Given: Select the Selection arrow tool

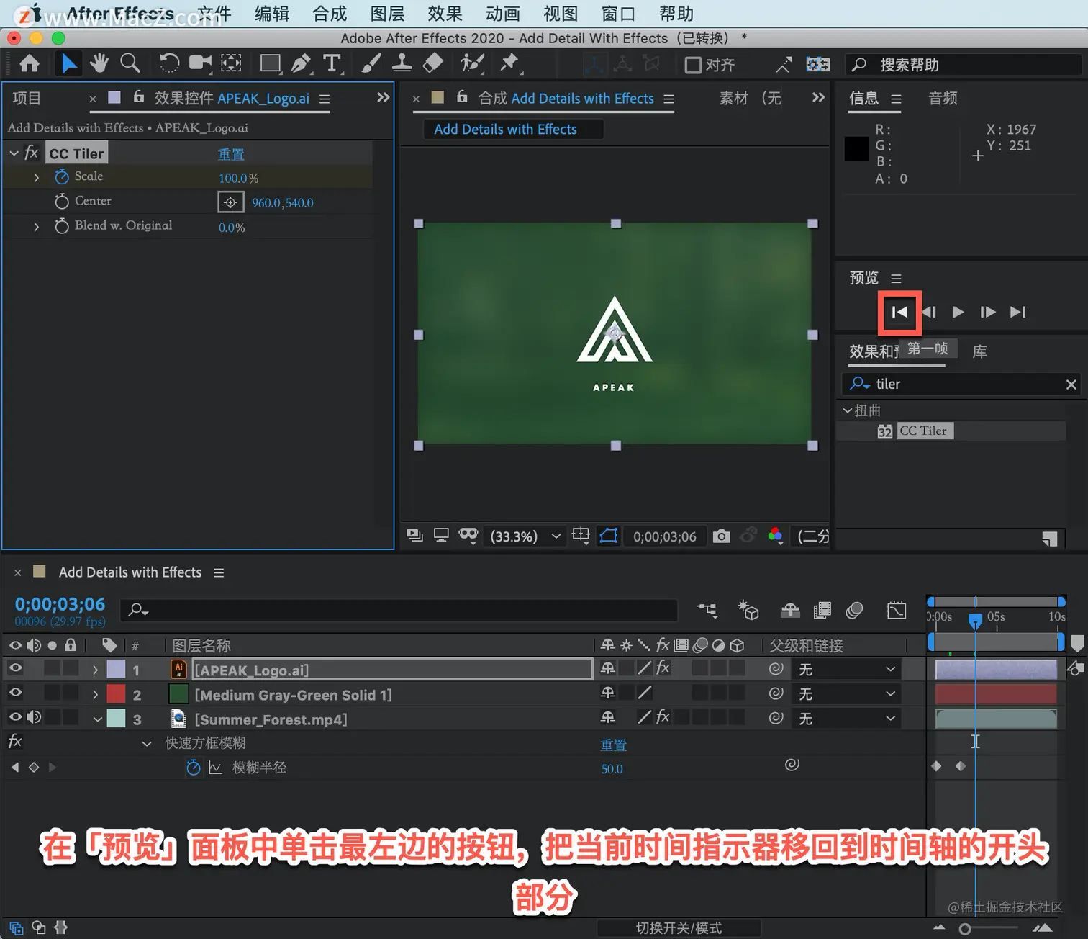Looking at the screenshot, I should (69, 64).
